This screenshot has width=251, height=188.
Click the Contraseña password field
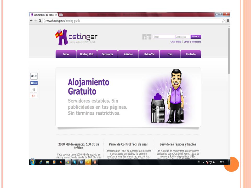183,37
